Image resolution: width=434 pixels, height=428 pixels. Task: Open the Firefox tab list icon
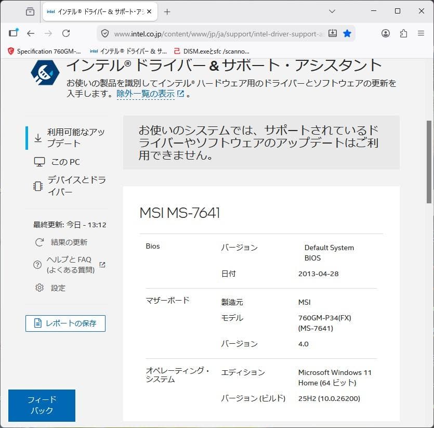[x=30, y=11]
